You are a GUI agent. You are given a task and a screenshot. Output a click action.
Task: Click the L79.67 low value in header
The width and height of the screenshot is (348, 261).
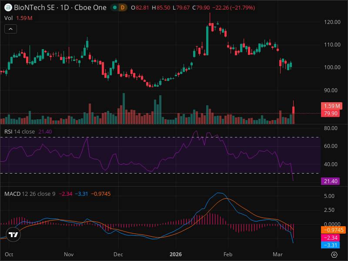coord(181,7)
